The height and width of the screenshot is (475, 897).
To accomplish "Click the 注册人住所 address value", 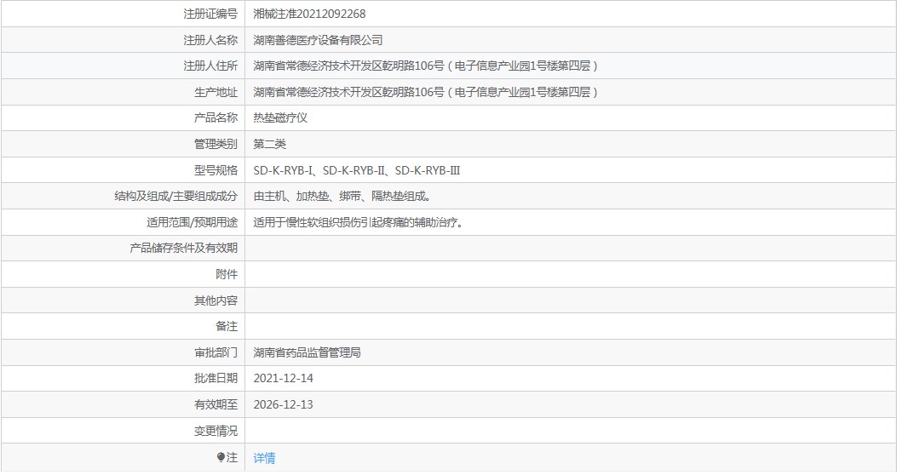I will tap(426, 66).
